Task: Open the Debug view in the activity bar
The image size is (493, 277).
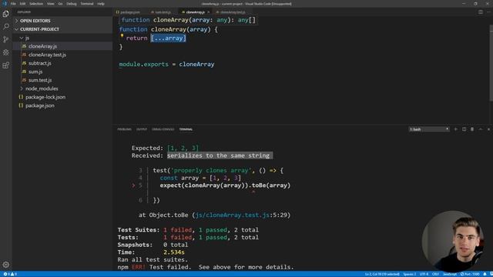Action: (5, 52)
